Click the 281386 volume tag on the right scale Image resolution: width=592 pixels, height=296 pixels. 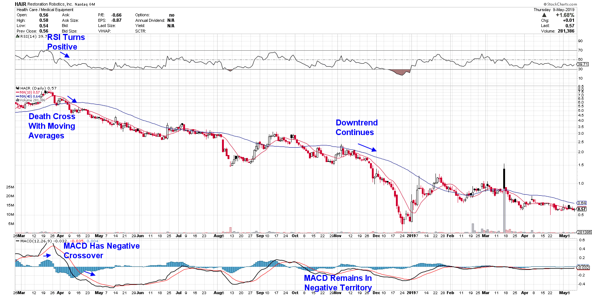click(584, 232)
